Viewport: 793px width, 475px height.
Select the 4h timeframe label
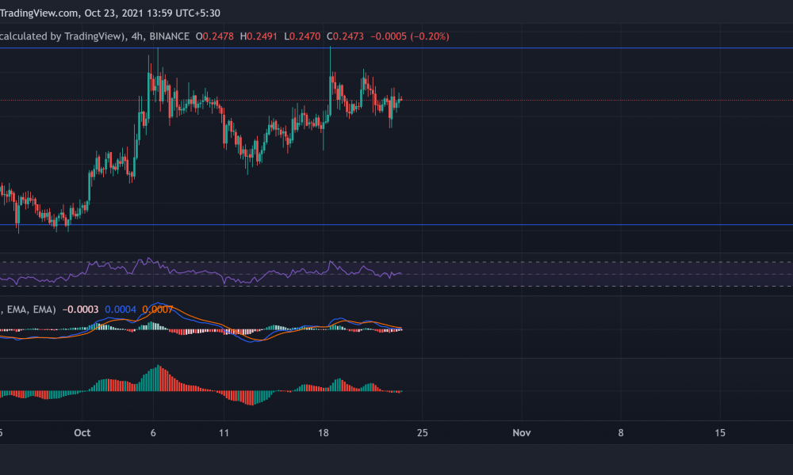[136, 36]
